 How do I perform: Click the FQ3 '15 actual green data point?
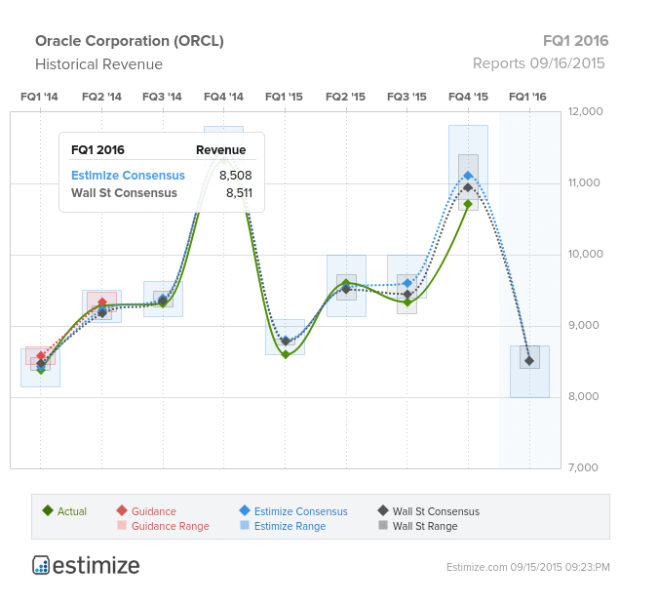coord(407,302)
